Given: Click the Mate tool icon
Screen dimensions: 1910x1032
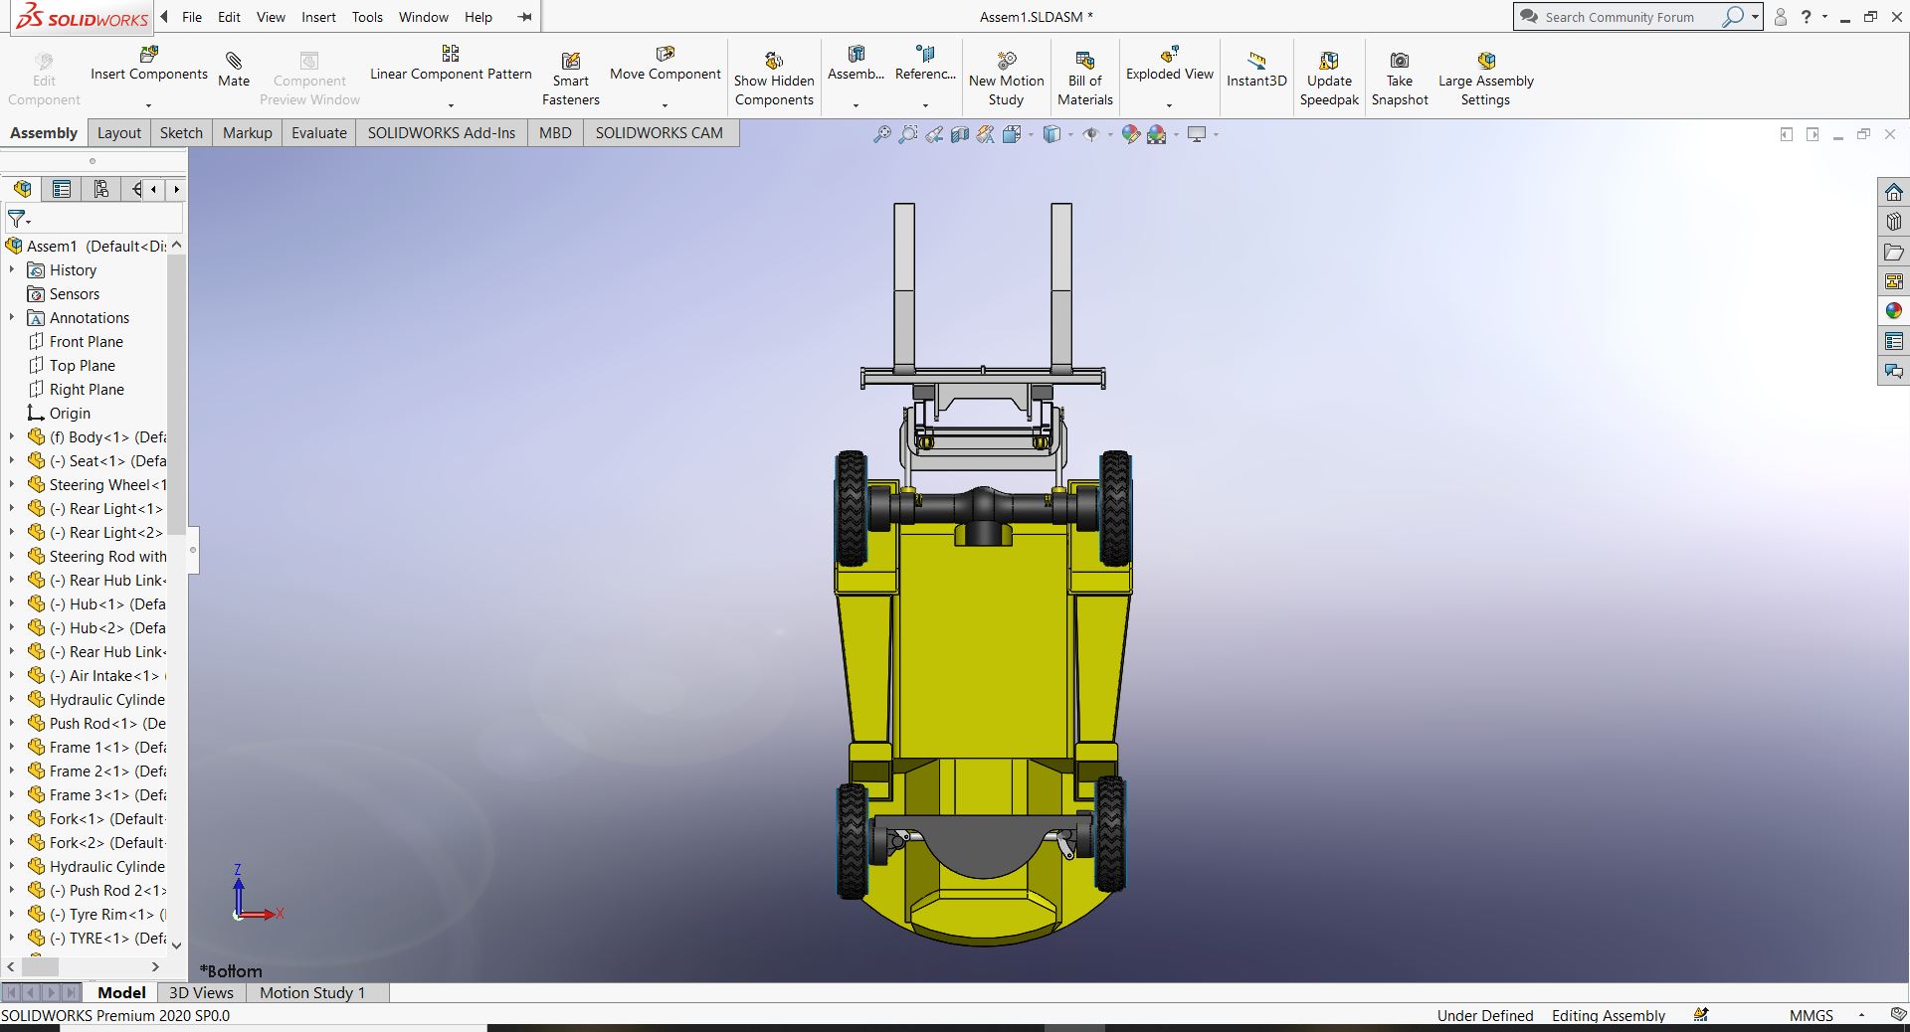Looking at the screenshot, I should [234, 62].
